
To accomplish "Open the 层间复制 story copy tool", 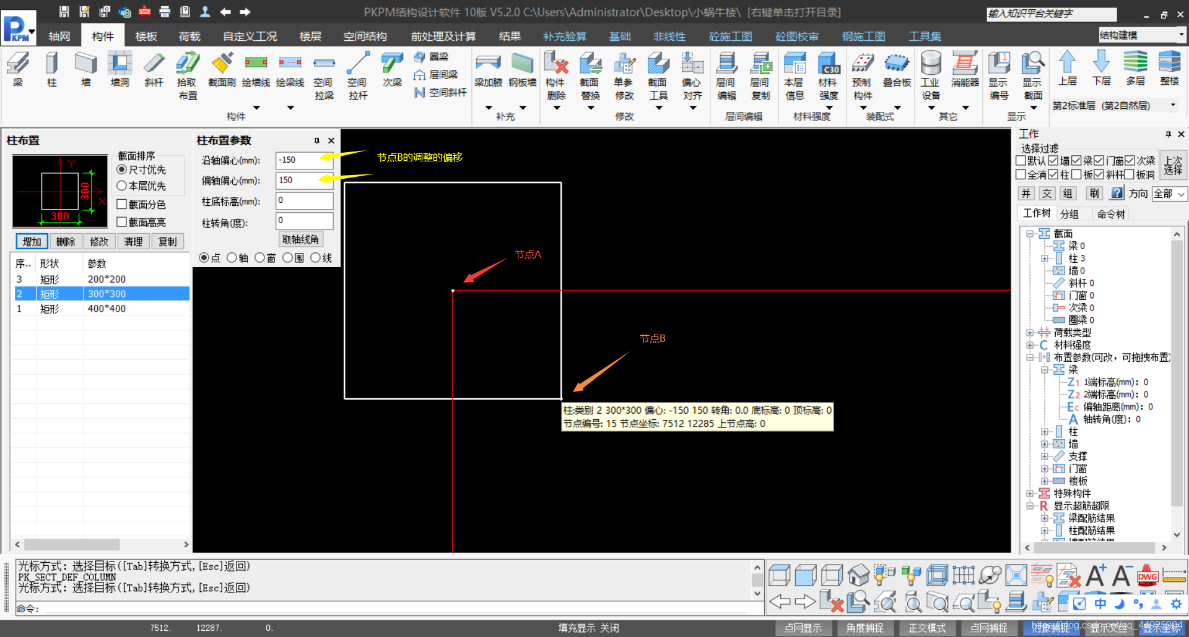I will point(760,75).
